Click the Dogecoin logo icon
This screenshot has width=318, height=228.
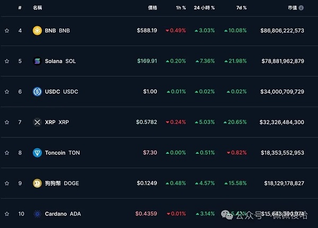tap(37, 183)
